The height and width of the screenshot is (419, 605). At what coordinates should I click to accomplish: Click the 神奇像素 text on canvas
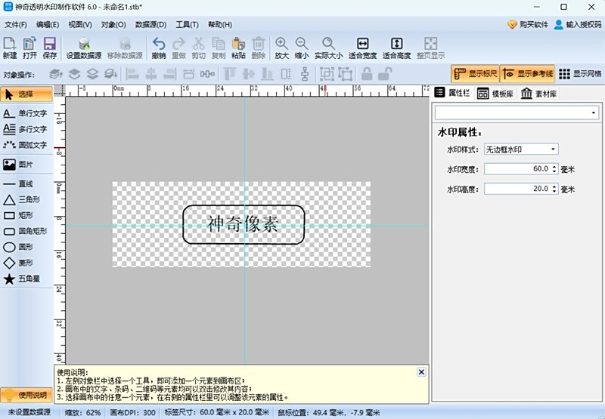click(x=243, y=223)
